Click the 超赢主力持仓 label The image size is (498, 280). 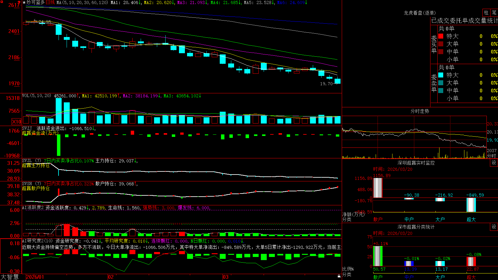tap(36, 165)
